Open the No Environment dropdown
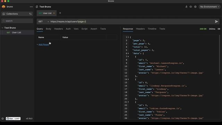The image size is (222, 125). [210, 7]
